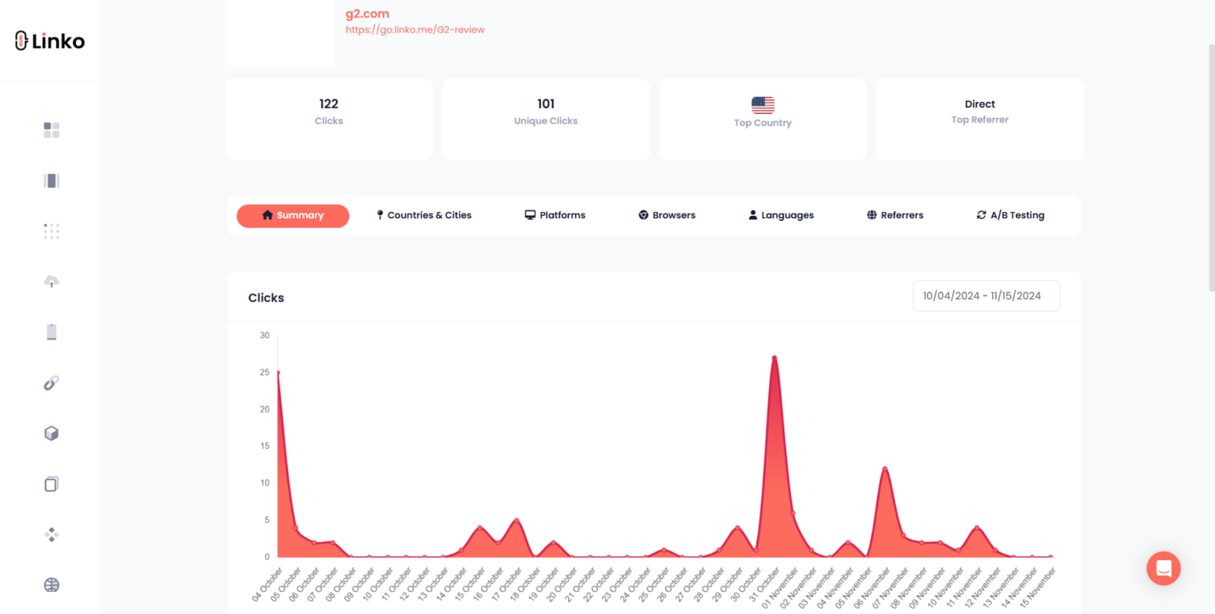Open the dashboard grid icon in sidebar

click(x=51, y=131)
